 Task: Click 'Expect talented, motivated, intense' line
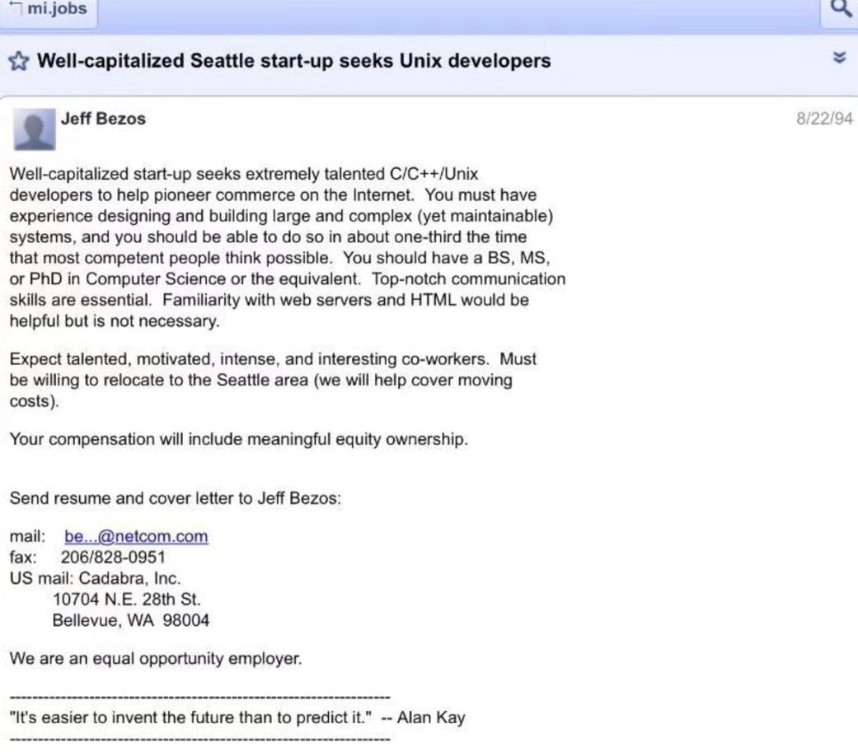(273, 359)
